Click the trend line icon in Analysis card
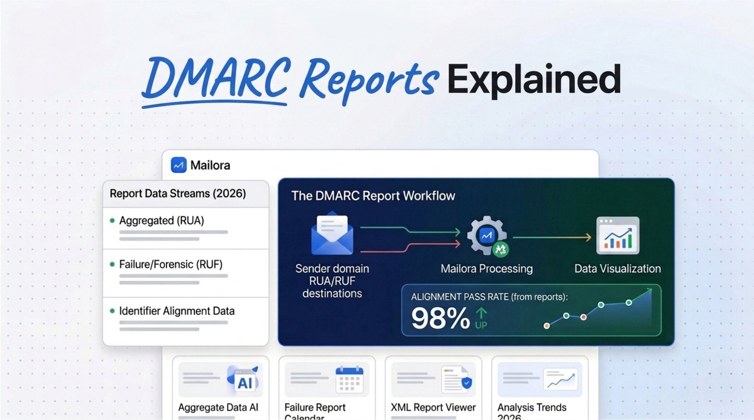The image size is (754, 420). [561, 379]
